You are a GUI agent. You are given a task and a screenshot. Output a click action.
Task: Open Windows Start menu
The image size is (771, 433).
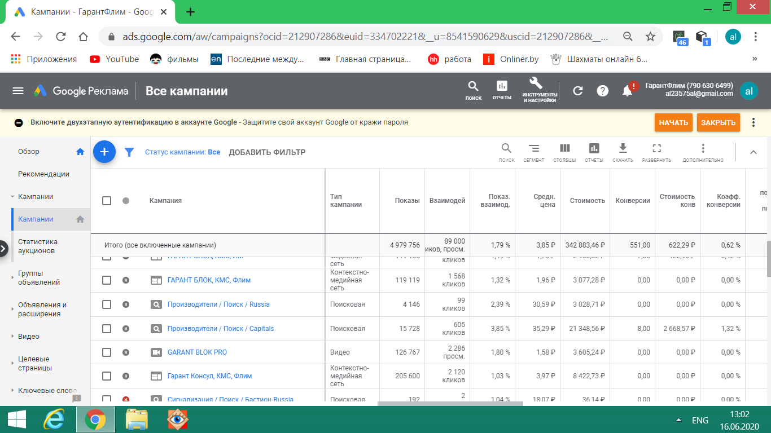click(16, 419)
